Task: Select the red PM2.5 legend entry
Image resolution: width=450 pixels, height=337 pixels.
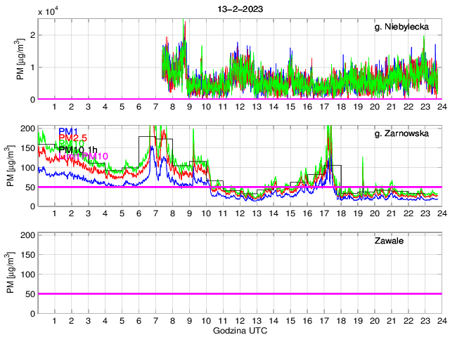Action: tap(73, 138)
